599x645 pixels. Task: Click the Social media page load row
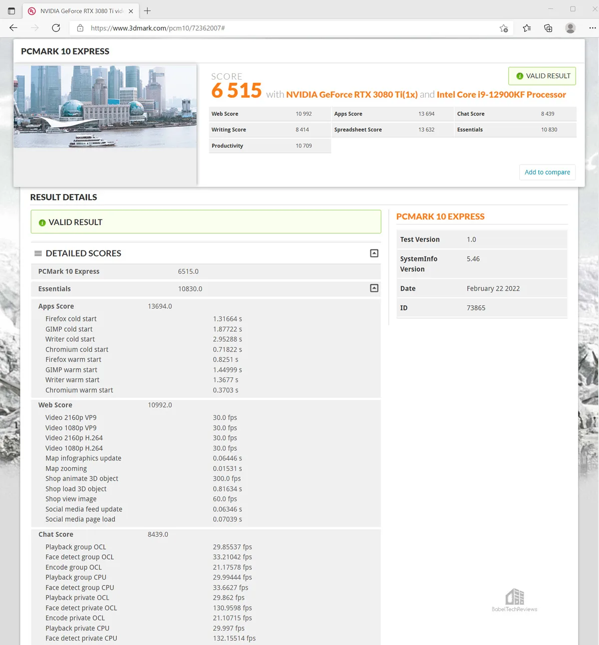coord(206,519)
